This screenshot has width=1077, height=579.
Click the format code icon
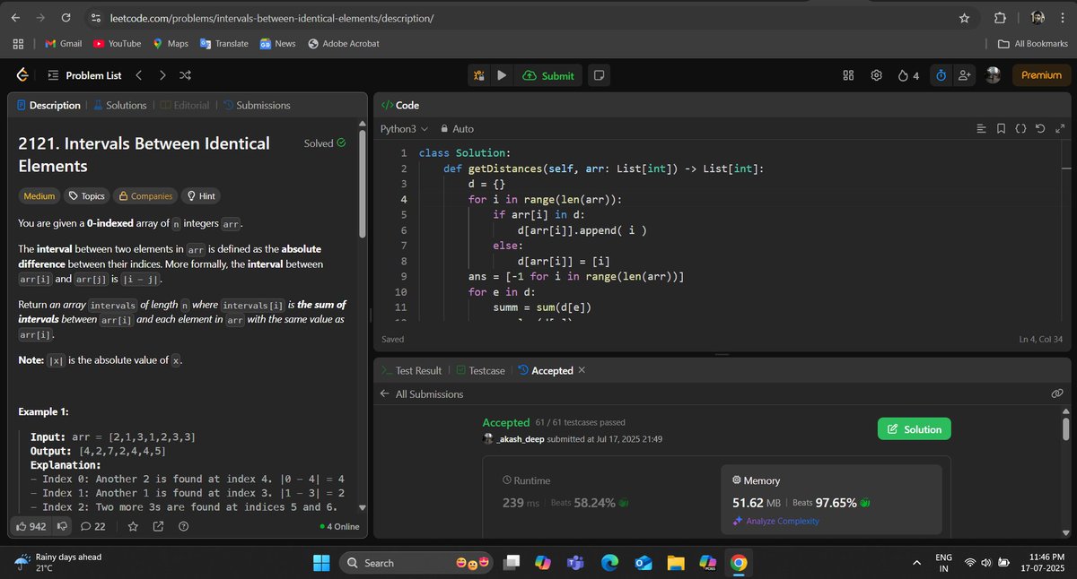pyautogui.click(x=981, y=129)
